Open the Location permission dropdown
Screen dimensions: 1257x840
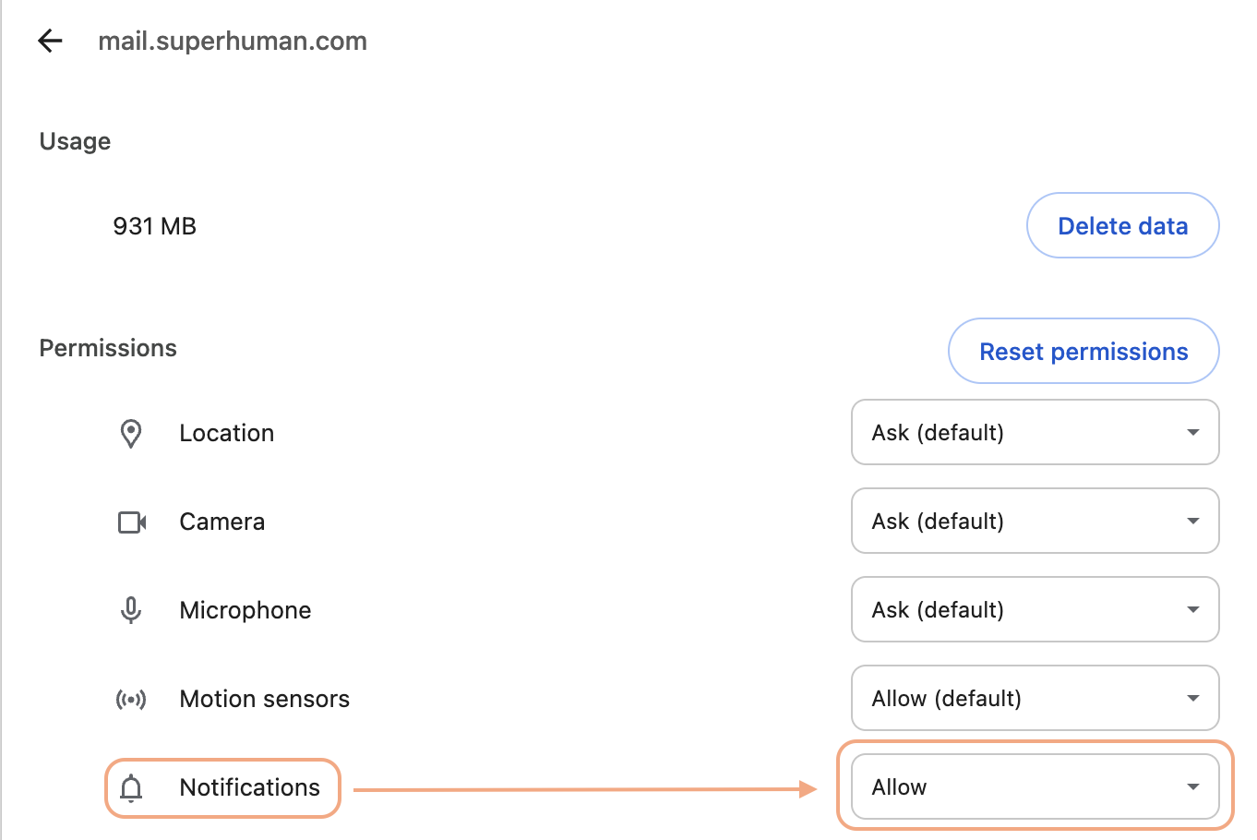coord(1035,432)
